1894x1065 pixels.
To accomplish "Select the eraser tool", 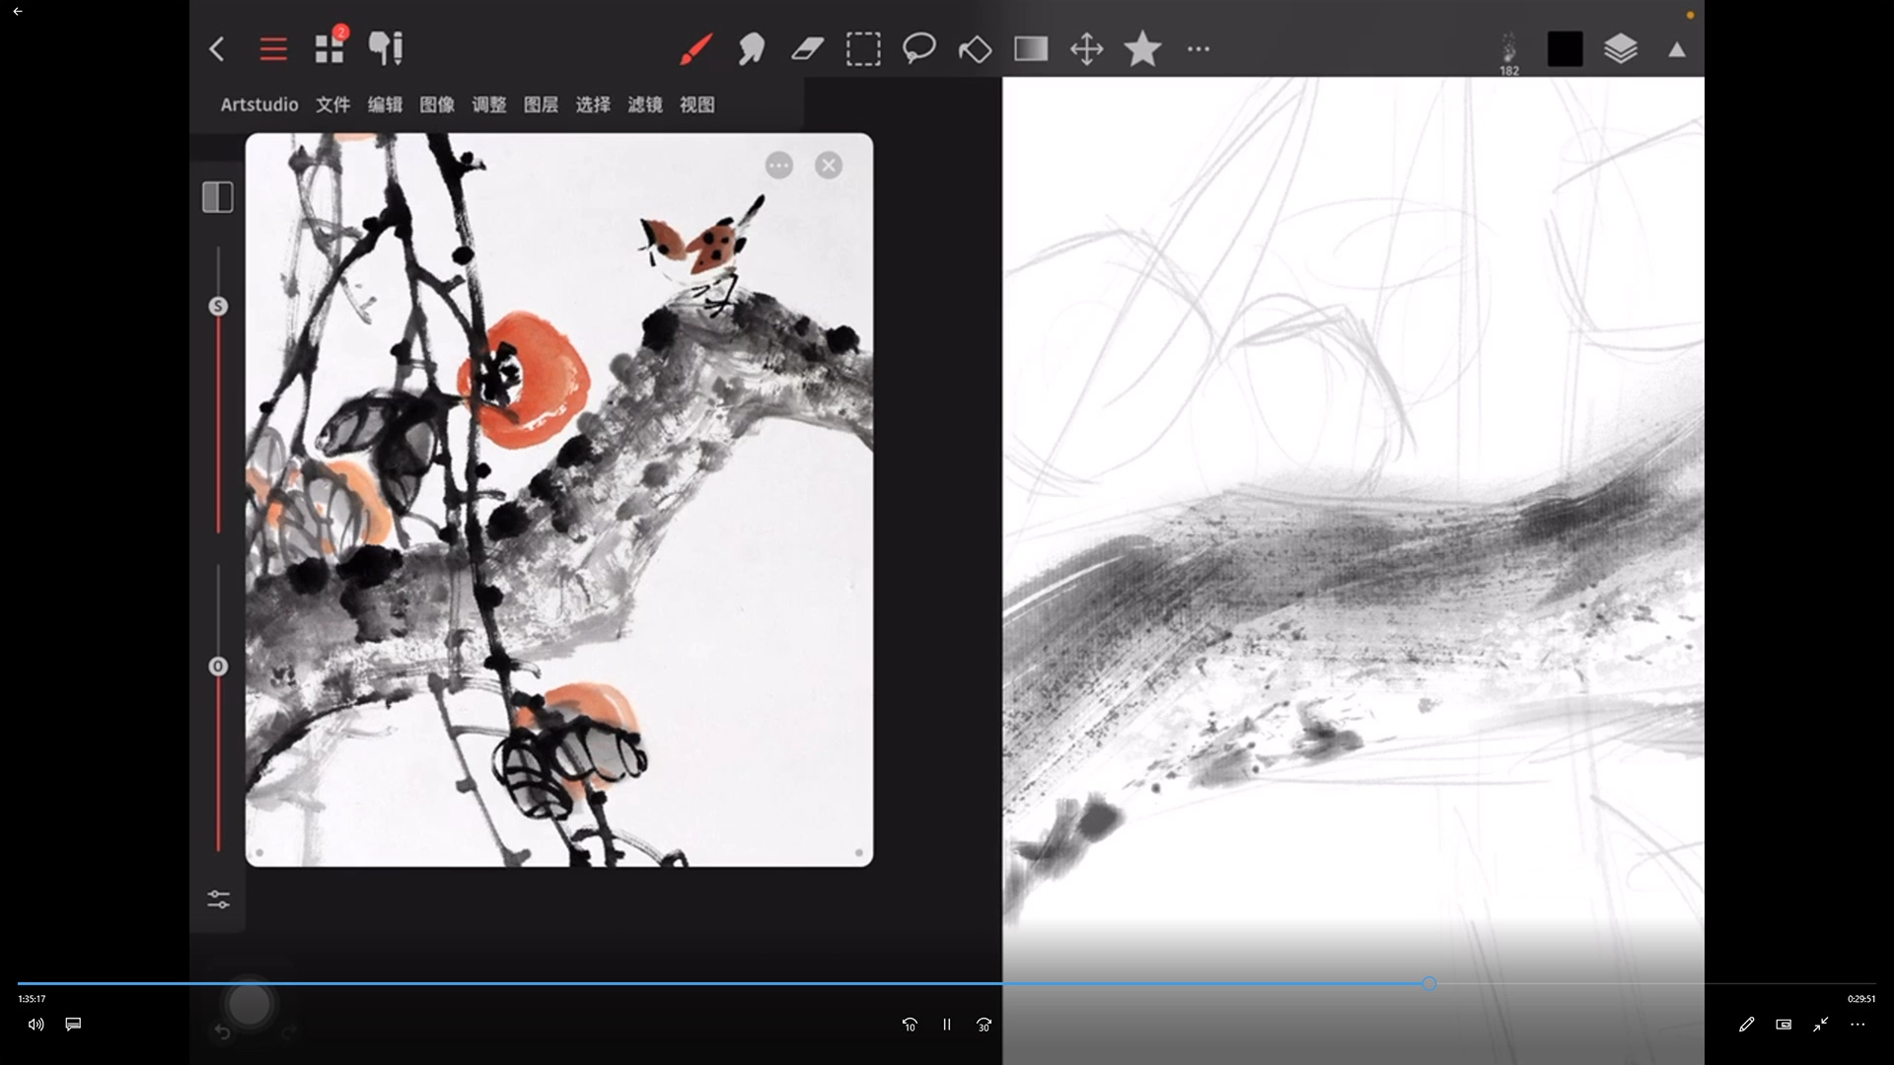I will [807, 48].
